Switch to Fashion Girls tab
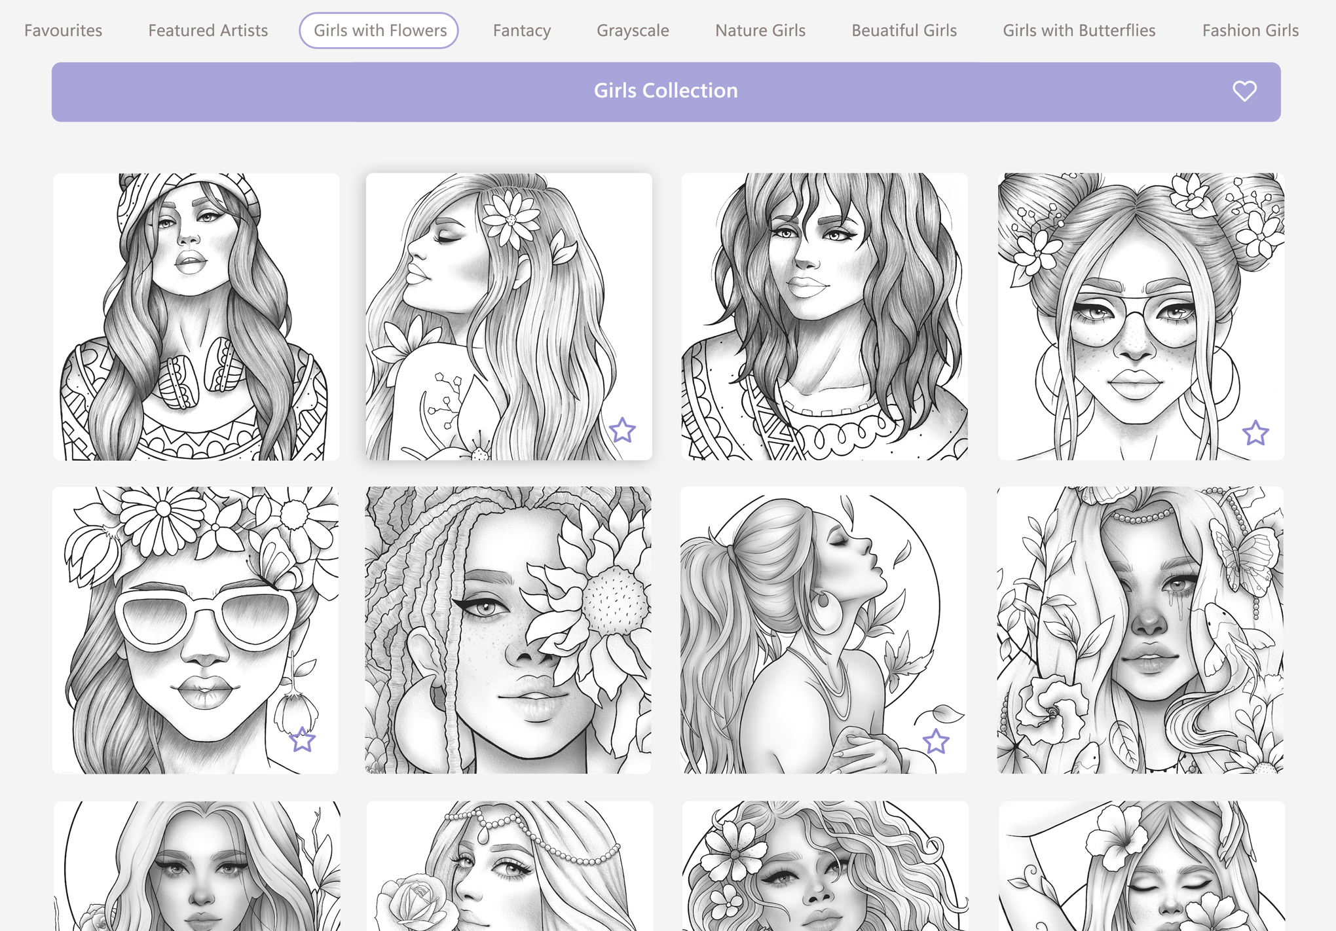Viewport: 1336px width, 931px height. coord(1250,30)
